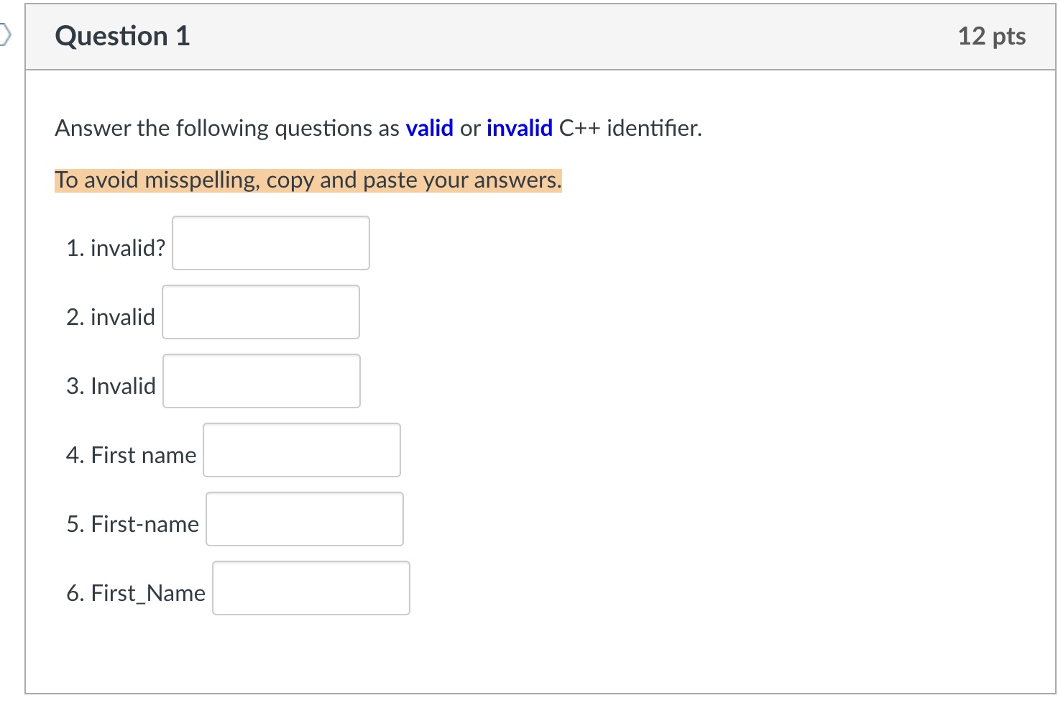Click inside the answer box for "invalid?"
The image size is (1058, 703).
270,243
